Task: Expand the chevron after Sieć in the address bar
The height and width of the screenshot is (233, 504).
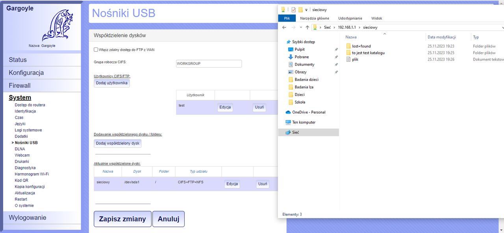Action: (x=335, y=28)
